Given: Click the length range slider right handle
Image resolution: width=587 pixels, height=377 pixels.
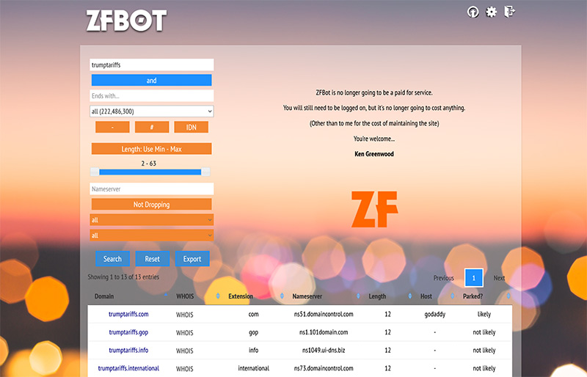Looking at the screenshot, I should [x=205, y=172].
